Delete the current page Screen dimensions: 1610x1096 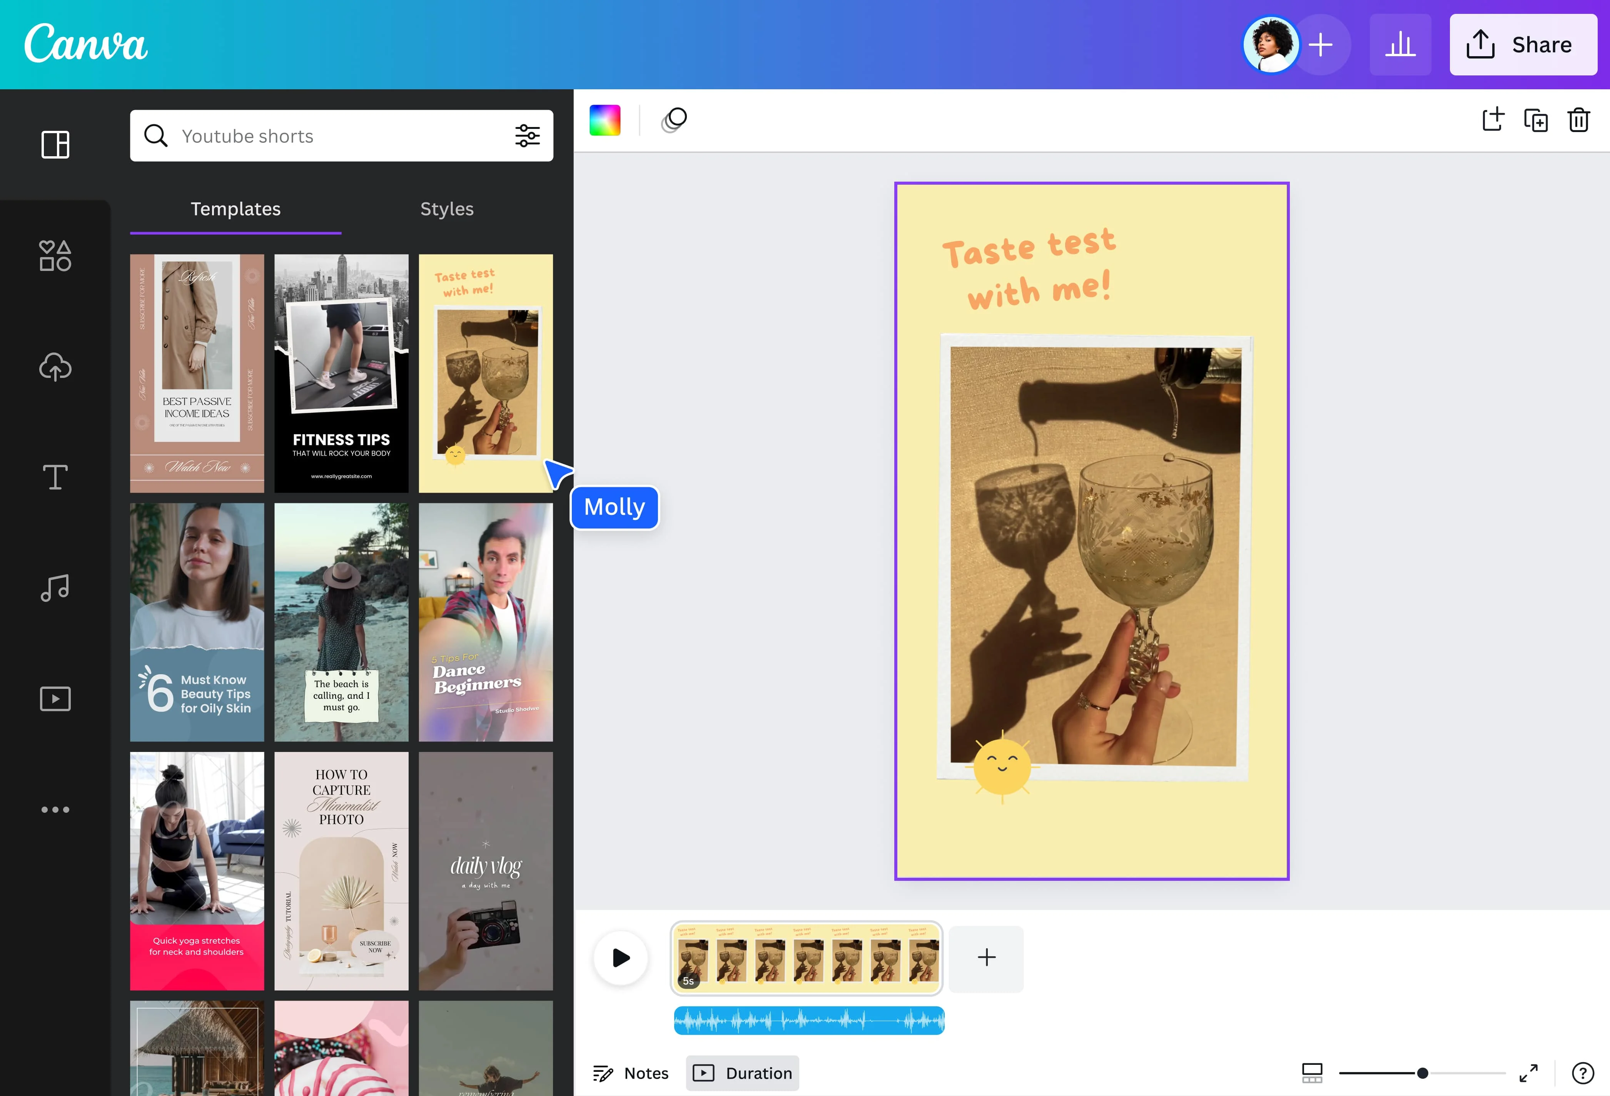pos(1579,120)
